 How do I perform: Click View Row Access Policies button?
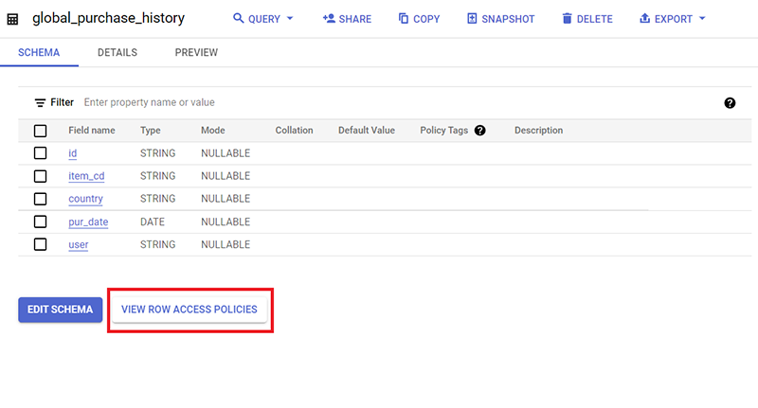(189, 310)
